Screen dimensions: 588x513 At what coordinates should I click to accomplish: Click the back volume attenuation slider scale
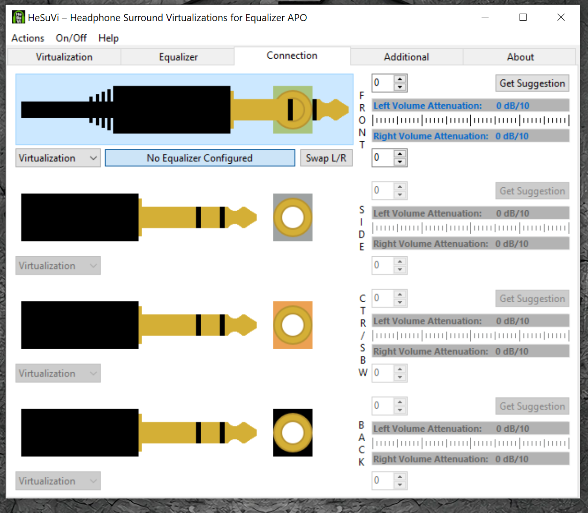coord(471,443)
